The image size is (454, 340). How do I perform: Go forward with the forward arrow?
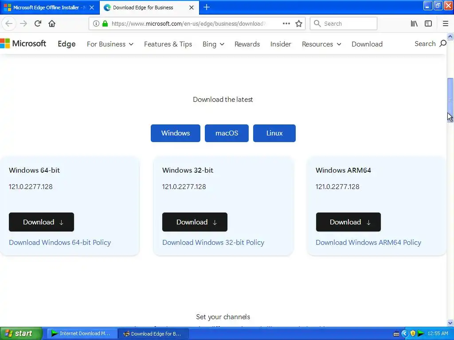[23, 23]
